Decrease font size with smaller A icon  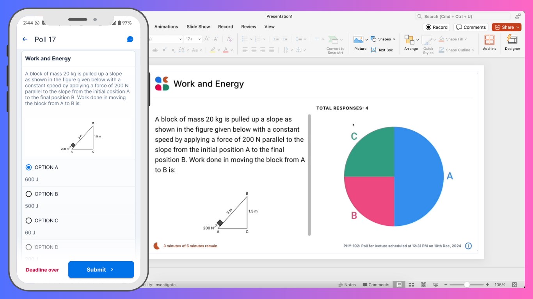[x=216, y=39]
